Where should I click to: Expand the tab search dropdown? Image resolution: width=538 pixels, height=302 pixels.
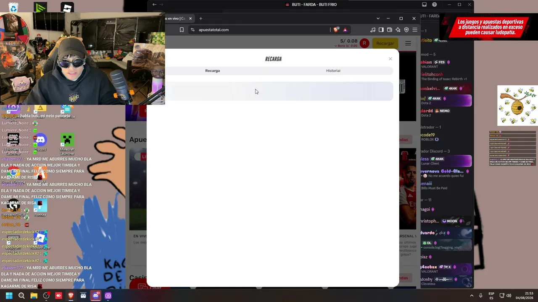point(378,18)
